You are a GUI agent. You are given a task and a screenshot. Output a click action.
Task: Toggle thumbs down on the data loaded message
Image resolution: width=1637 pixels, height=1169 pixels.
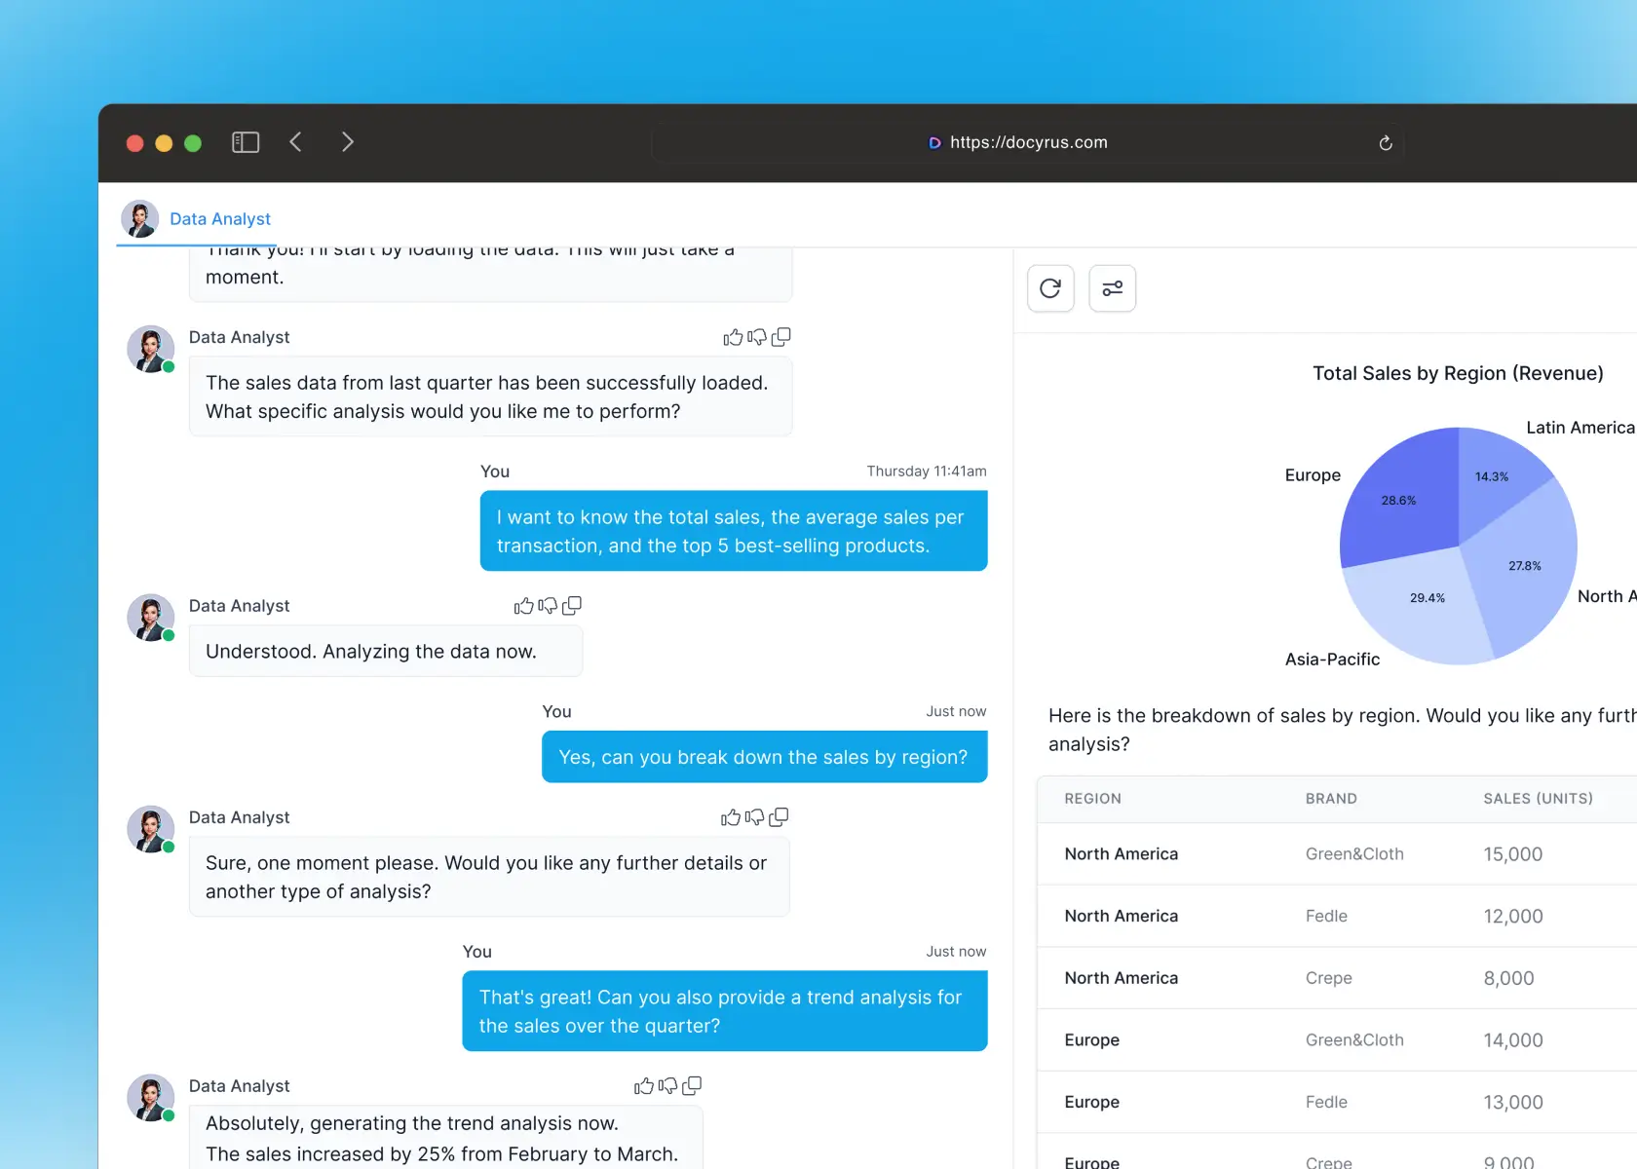point(756,337)
